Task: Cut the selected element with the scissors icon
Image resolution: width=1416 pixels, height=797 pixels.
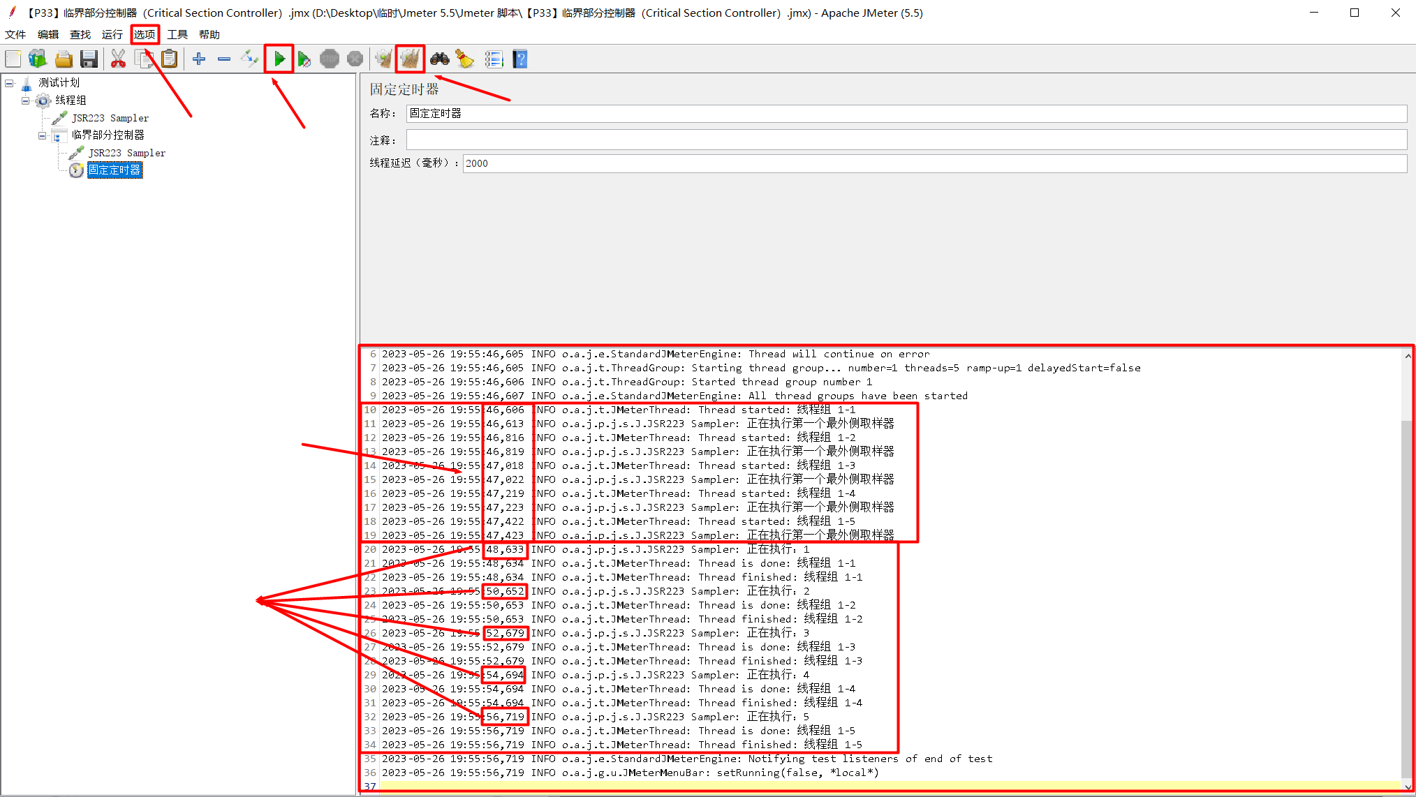Action: (119, 59)
